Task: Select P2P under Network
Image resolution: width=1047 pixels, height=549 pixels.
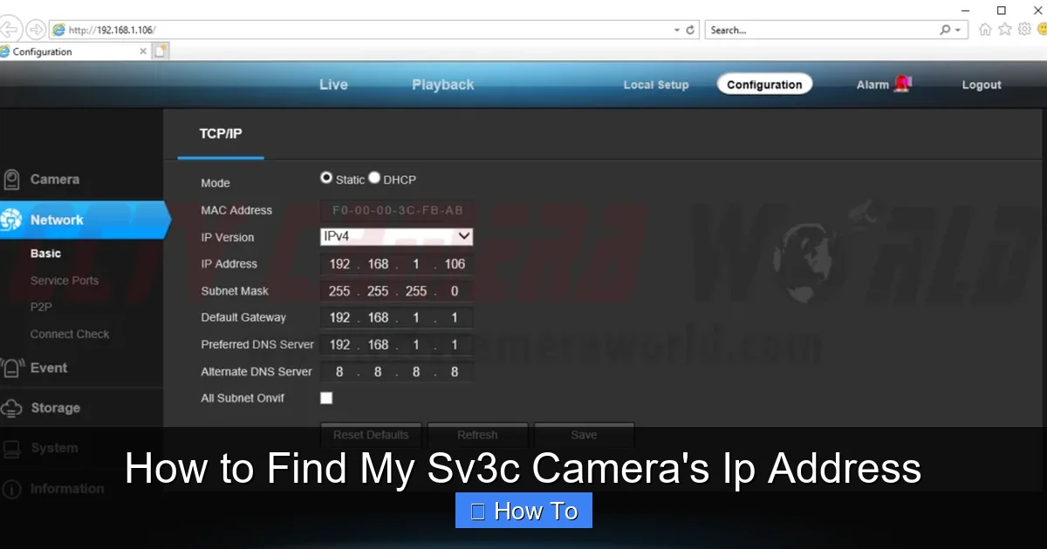Action: (x=41, y=307)
